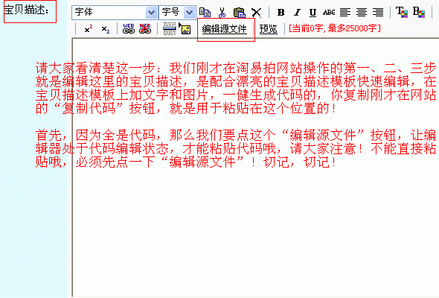Click the Delete X icon
The image size is (439, 298).
(256, 13)
